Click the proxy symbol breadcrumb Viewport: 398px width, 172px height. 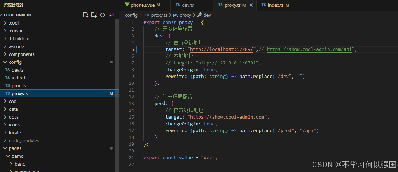coord(182,15)
